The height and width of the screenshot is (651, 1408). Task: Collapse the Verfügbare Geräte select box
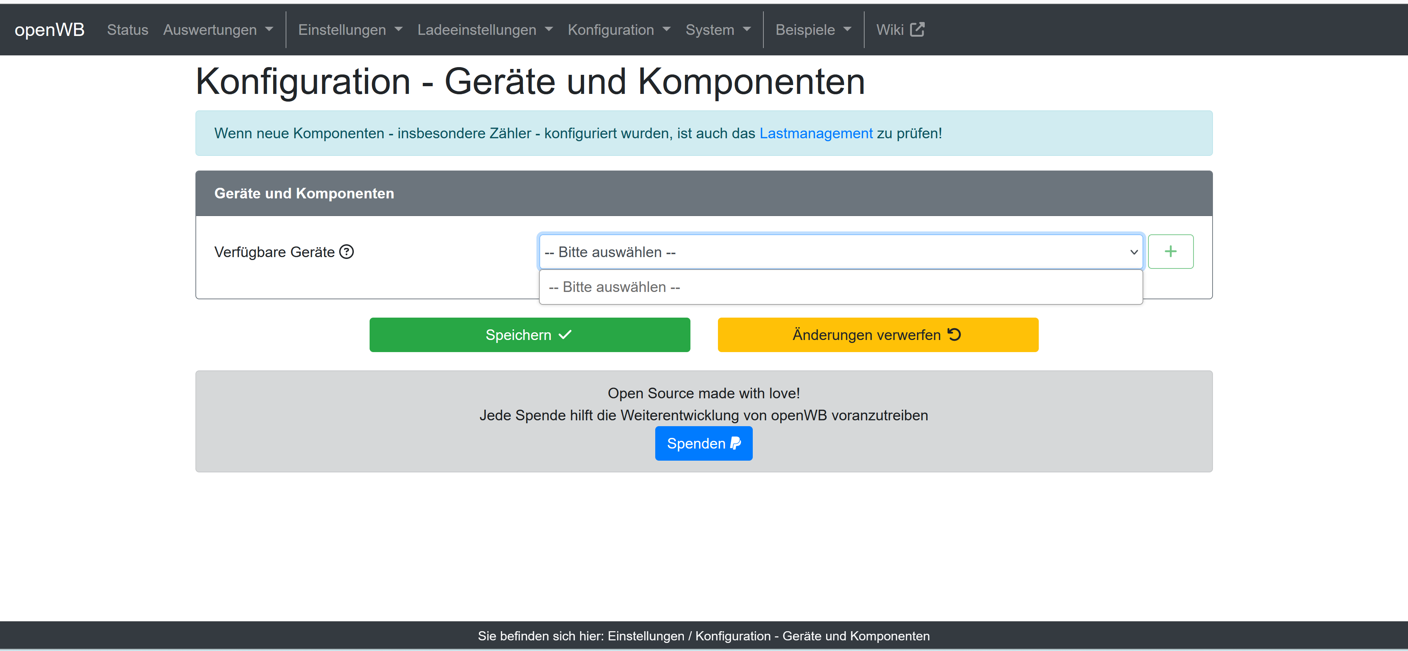click(x=840, y=252)
